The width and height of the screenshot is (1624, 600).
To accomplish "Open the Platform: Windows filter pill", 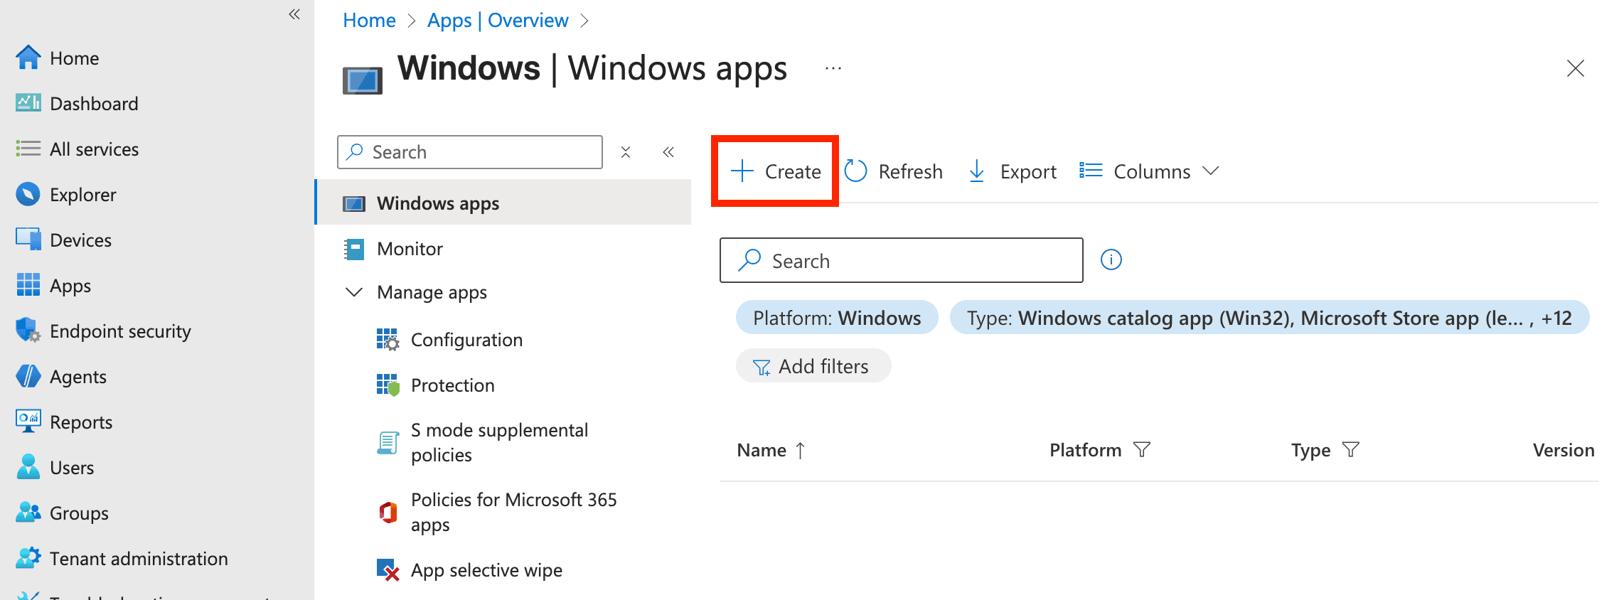I will tap(837, 318).
